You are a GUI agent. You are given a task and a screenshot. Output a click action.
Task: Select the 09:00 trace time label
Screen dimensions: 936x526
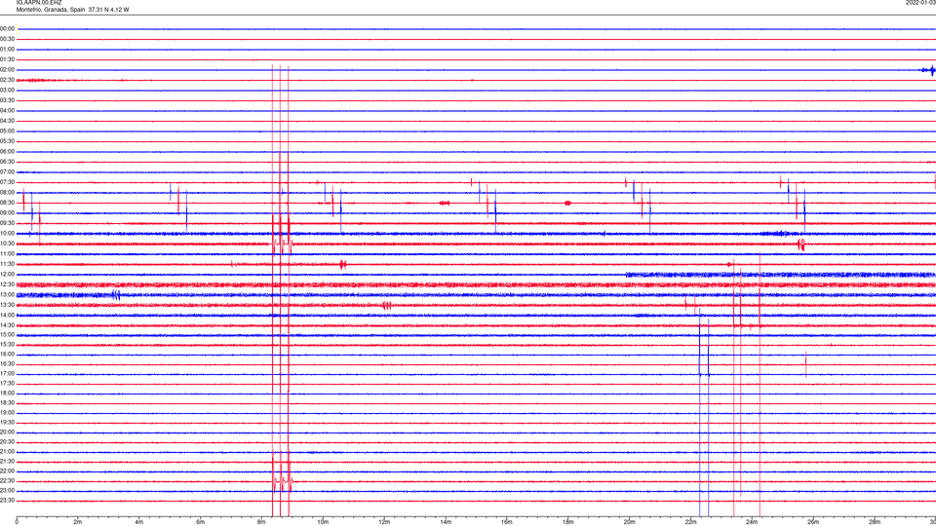coord(7,213)
